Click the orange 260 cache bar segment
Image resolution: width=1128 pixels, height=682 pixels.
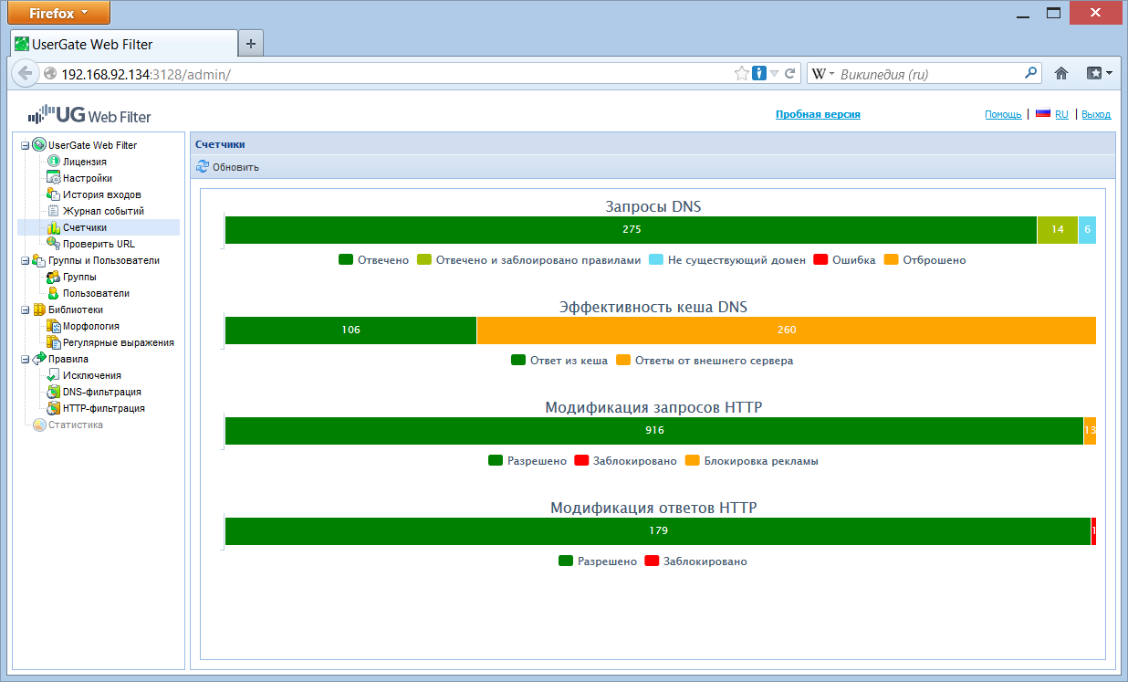pos(787,331)
